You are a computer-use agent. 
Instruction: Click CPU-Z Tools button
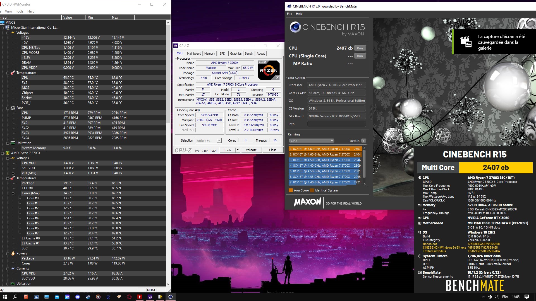point(228,150)
